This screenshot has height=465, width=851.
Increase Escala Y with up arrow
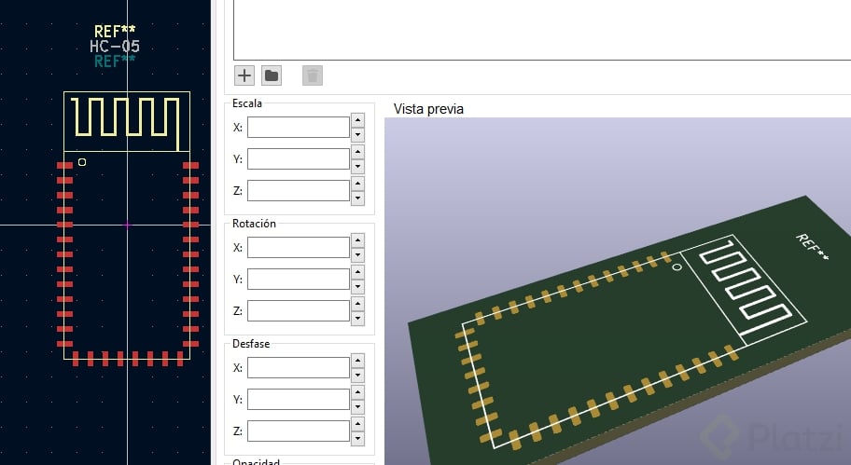pos(357,152)
